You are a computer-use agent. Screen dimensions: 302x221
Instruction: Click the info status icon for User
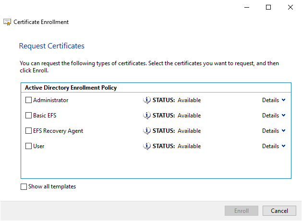[147, 146]
